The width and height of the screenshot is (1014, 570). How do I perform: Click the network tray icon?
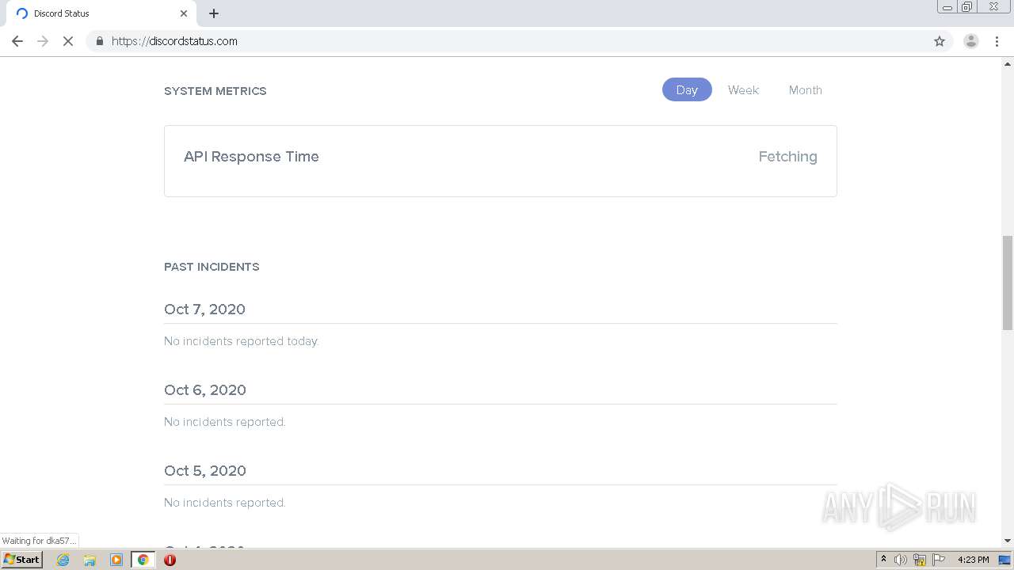click(x=920, y=560)
